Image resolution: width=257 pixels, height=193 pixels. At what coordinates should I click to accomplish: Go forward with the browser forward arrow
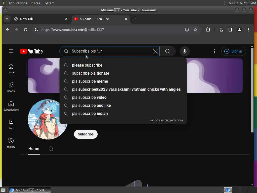(16, 30)
